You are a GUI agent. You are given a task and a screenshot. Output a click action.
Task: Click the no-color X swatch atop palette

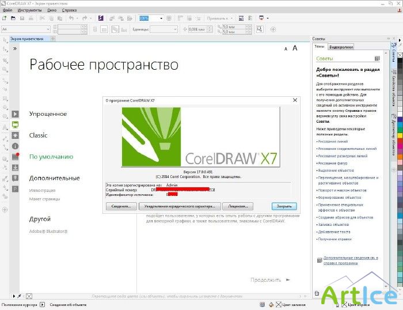click(400, 55)
